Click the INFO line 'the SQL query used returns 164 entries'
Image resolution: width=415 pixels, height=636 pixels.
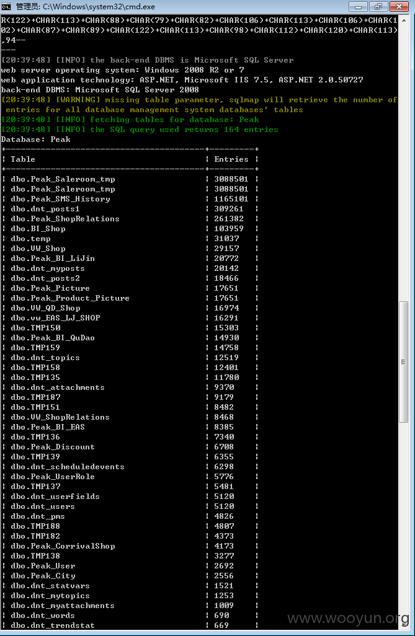click(140, 130)
